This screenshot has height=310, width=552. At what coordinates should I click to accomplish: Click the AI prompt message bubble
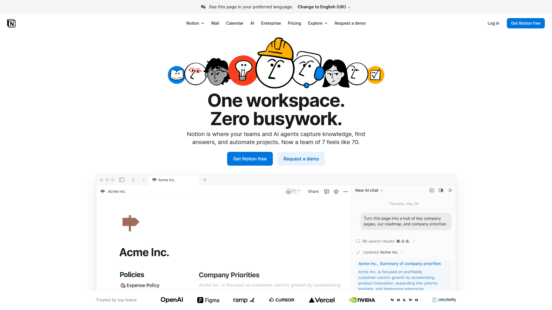pos(406,221)
